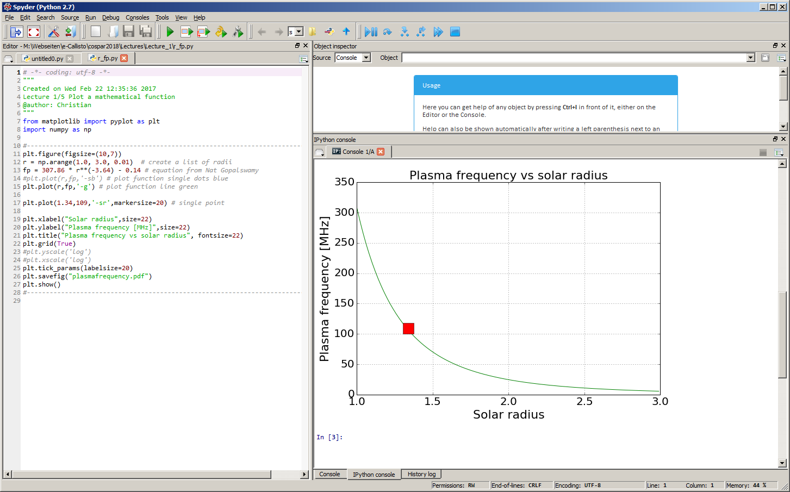Open the File menu
This screenshot has width=790, height=492.
click(9, 17)
